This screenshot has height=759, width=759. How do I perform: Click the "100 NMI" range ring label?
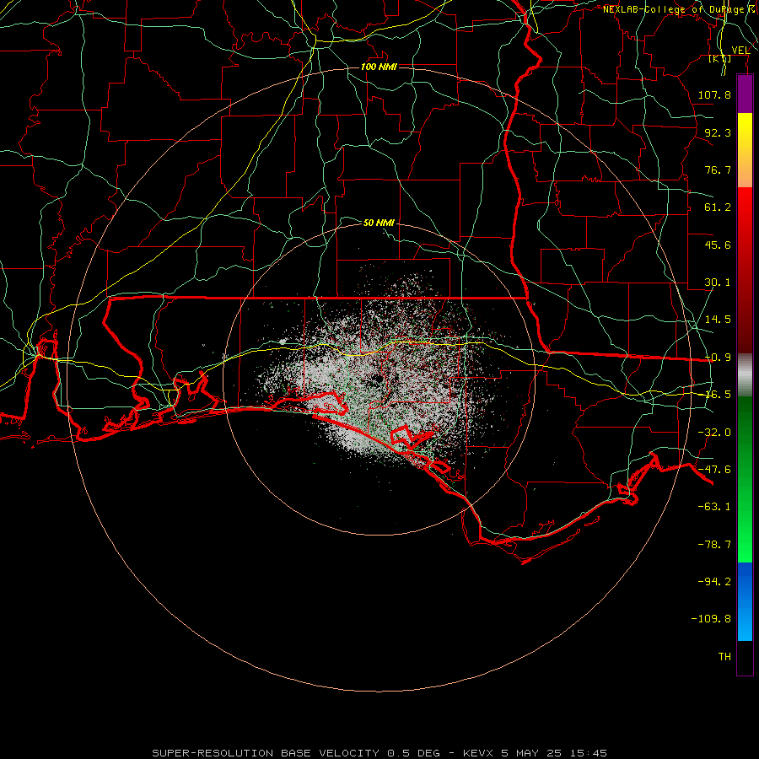point(379,67)
